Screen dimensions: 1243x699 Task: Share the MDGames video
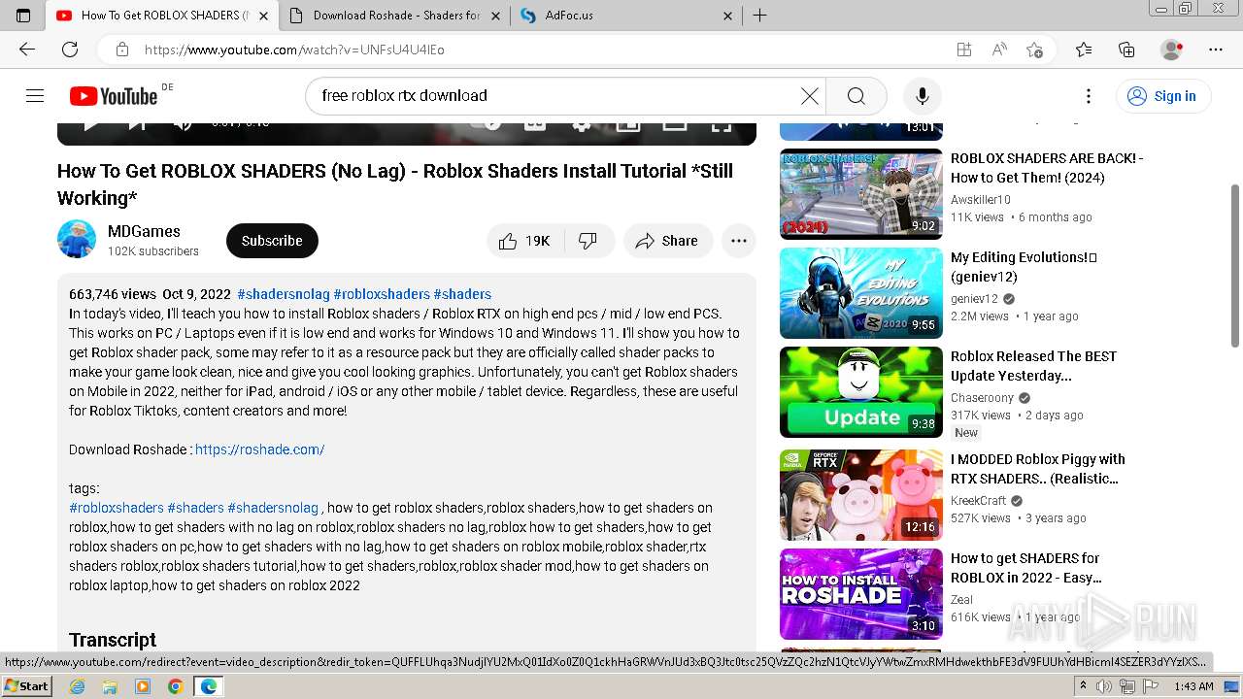click(667, 241)
